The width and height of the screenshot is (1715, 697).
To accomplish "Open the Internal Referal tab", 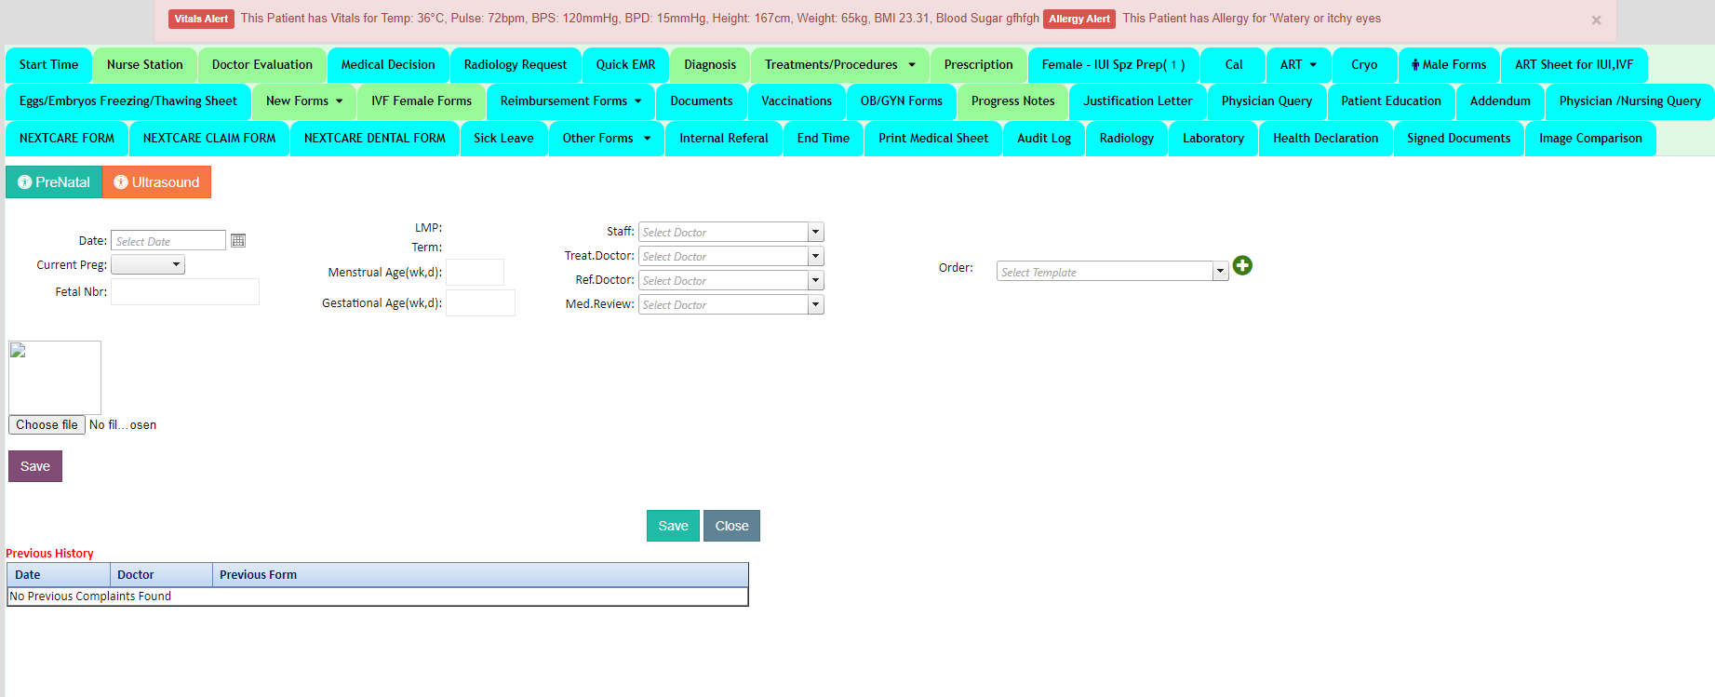I will [x=724, y=139].
